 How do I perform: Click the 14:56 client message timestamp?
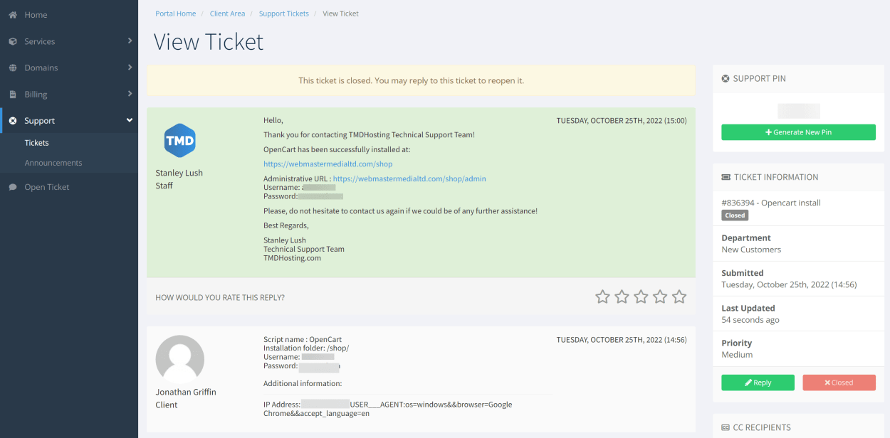[x=622, y=340]
